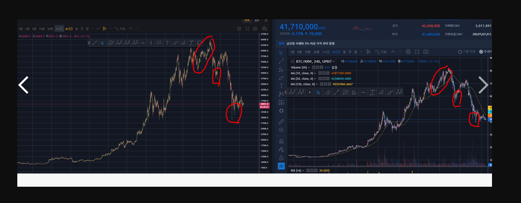Enable magnet mode in right sidebar
This screenshot has width=521, height=203.
(281, 141)
